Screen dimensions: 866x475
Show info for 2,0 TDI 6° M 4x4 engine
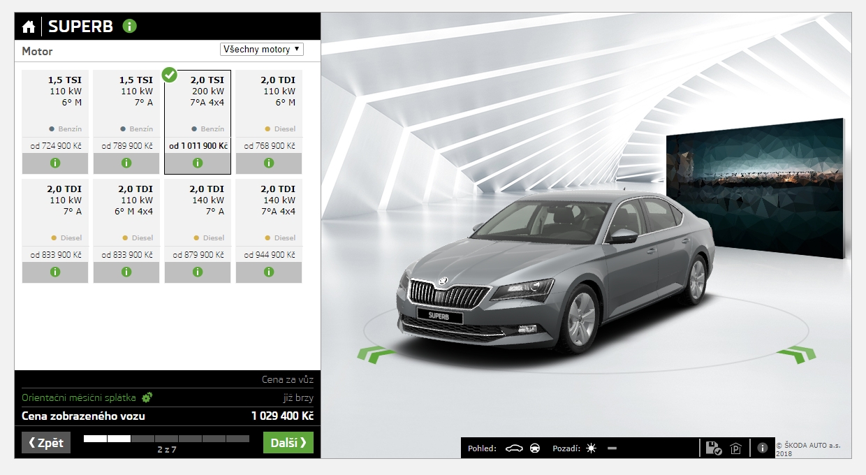(126, 272)
